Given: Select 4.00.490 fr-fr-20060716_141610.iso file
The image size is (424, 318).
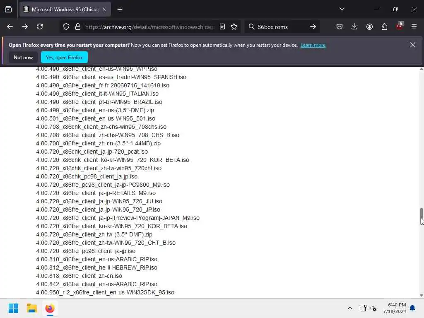Looking at the screenshot, I should pos(103,85).
